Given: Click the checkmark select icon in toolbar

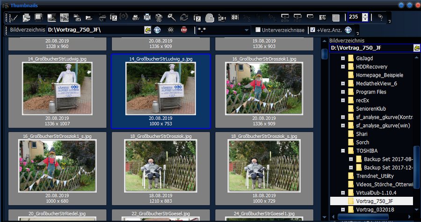Looking at the screenshot, I should [x=14, y=18].
